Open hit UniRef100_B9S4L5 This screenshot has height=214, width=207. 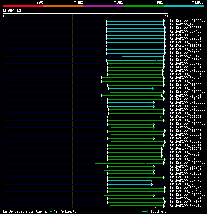[x=186, y=42]
